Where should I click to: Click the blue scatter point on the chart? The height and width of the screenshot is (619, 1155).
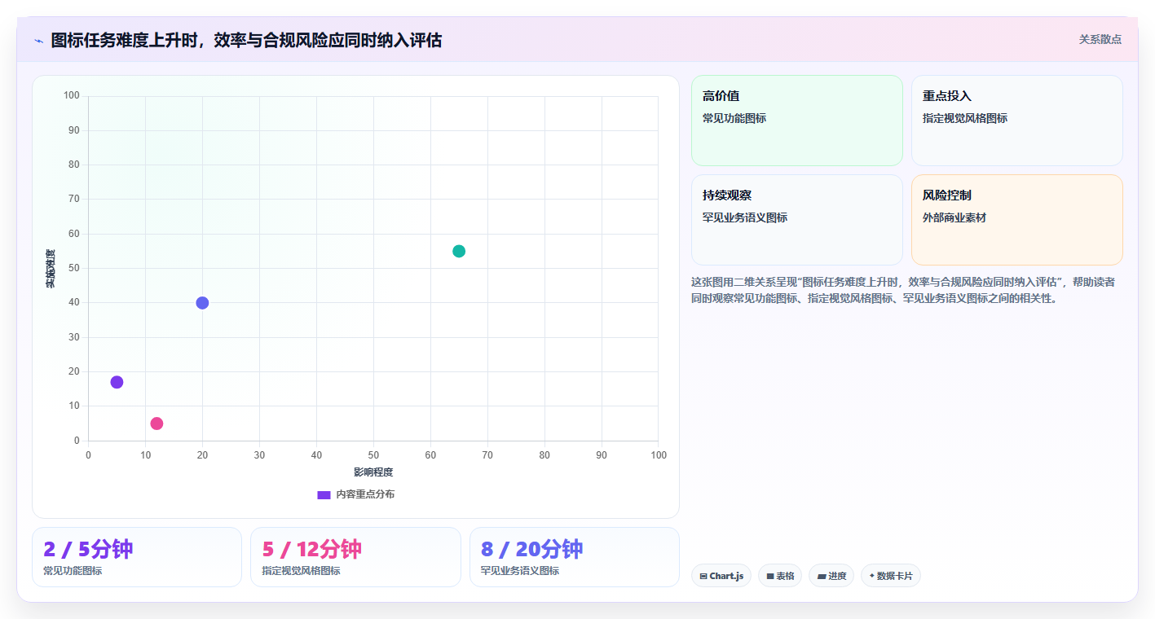[202, 303]
